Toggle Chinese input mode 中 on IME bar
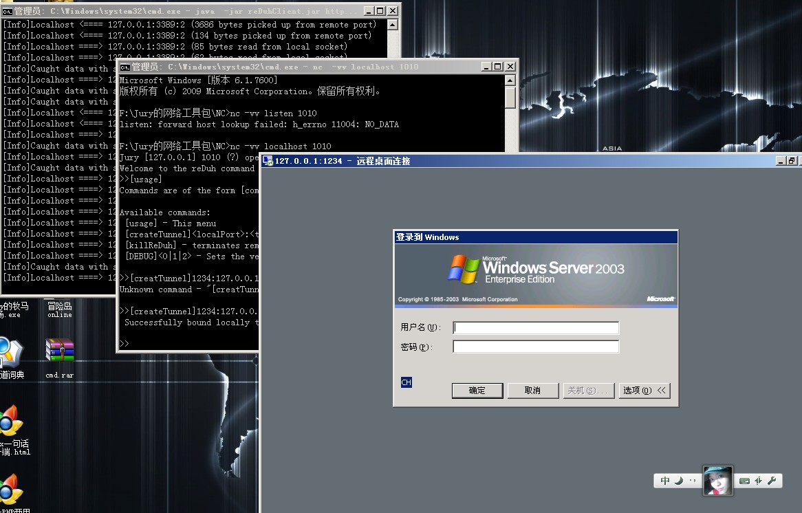 click(x=664, y=481)
